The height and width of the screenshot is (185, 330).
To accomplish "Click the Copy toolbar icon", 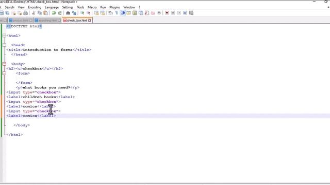I will pyautogui.click(x=39, y=13).
